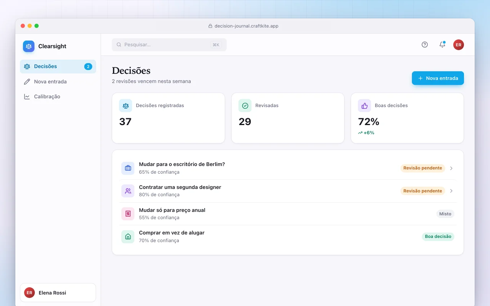The image size is (490, 306).
Task: Expand the segunda designer row chevron
Action: pyautogui.click(x=451, y=191)
